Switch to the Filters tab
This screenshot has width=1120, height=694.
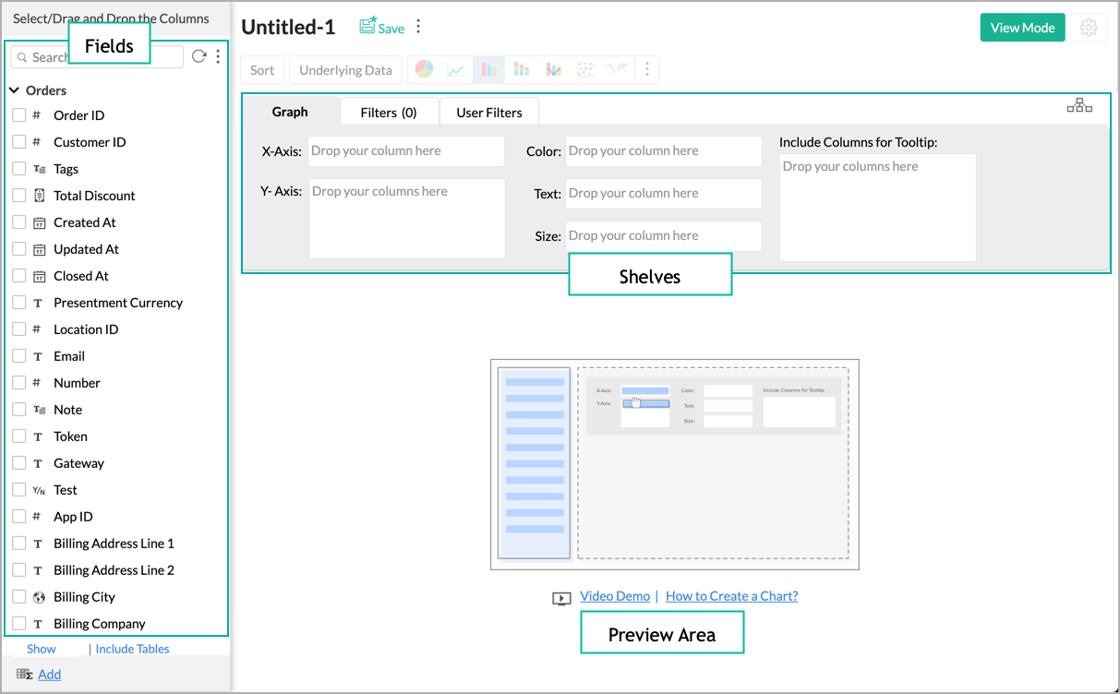coord(389,112)
